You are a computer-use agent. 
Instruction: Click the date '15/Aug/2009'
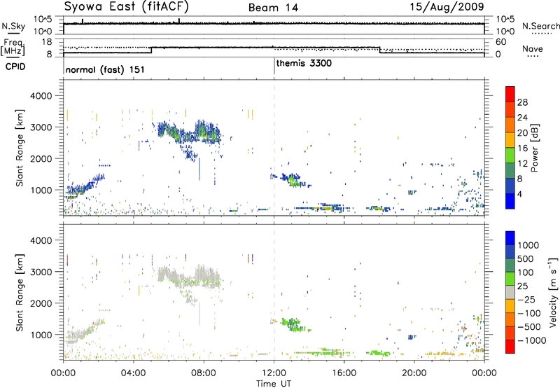(x=447, y=7)
